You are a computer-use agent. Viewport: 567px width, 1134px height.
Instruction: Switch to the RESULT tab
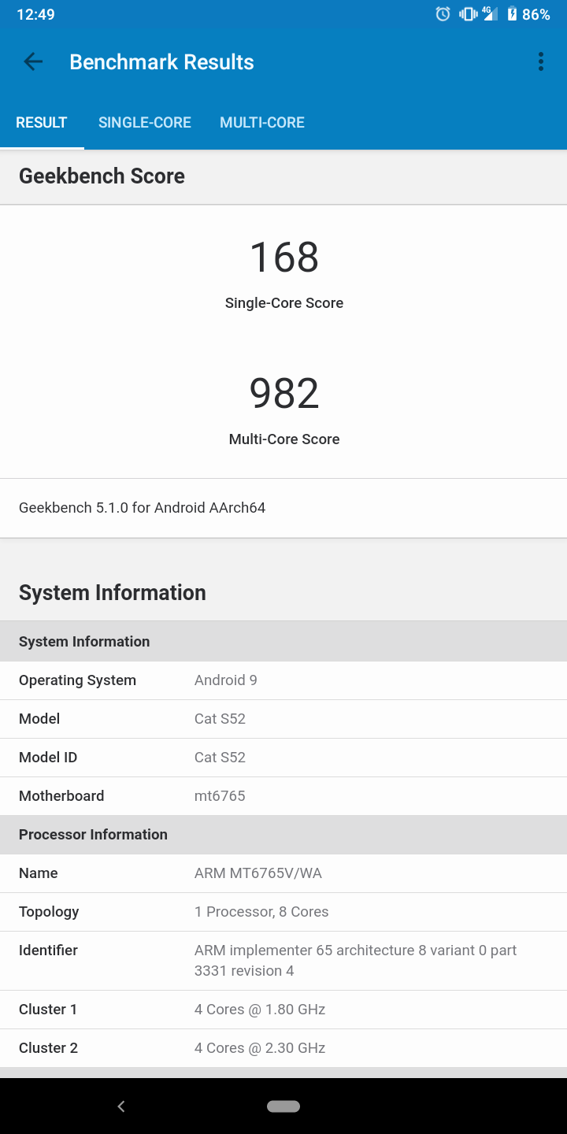(42, 122)
